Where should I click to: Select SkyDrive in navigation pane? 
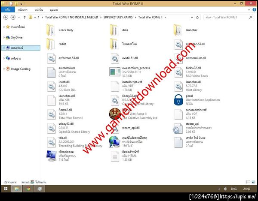pos(17,37)
